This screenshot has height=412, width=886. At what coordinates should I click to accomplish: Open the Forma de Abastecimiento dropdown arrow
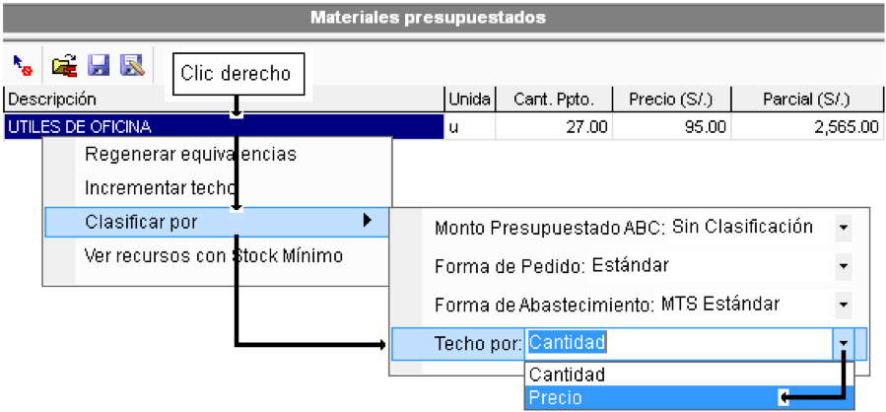pyautogui.click(x=843, y=305)
